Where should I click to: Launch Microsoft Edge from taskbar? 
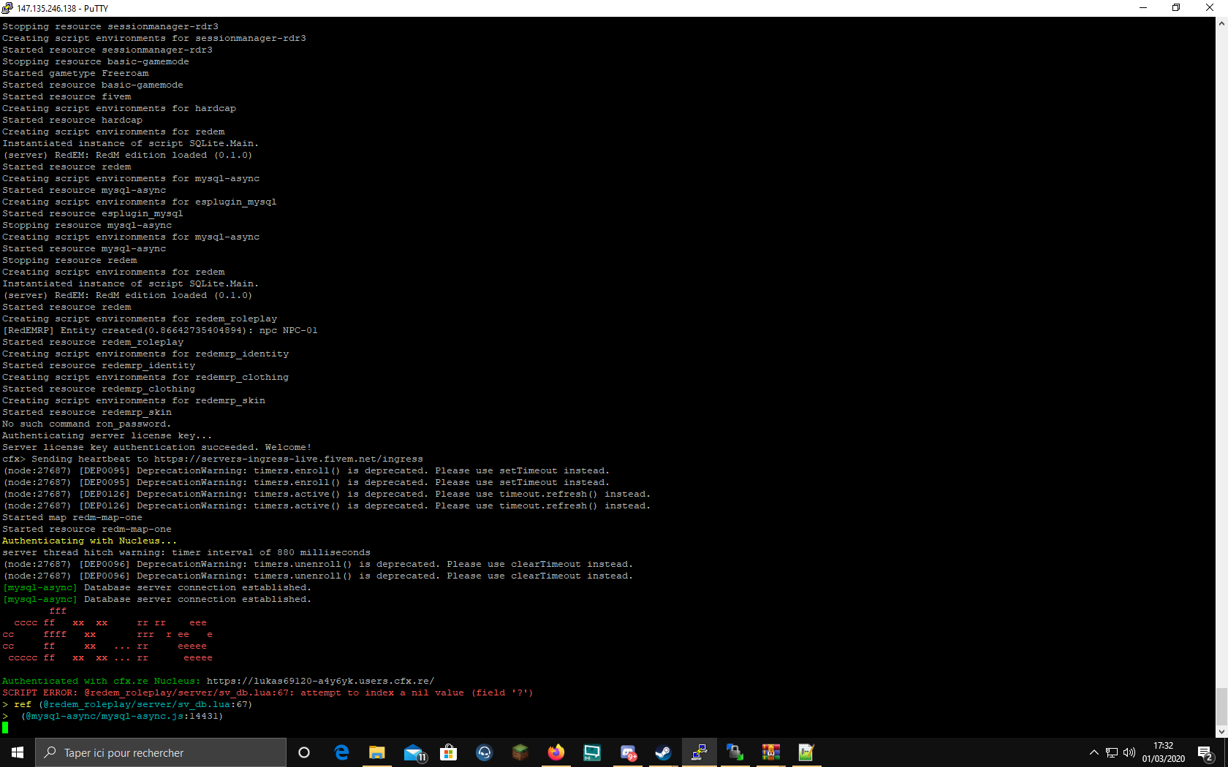coord(341,752)
